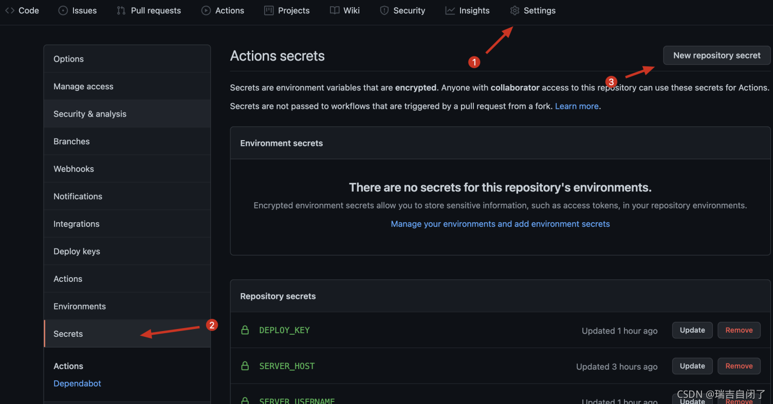This screenshot has height=404, width=773.
Task: Click the Actions play icon
Action: coord(206,10)
